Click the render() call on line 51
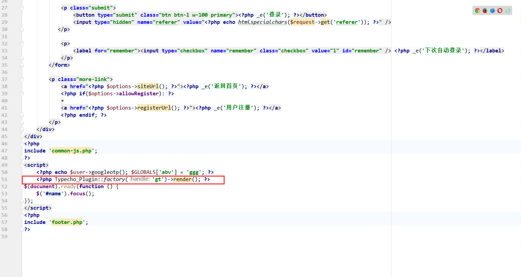The image size is (521, 277). 186,179
